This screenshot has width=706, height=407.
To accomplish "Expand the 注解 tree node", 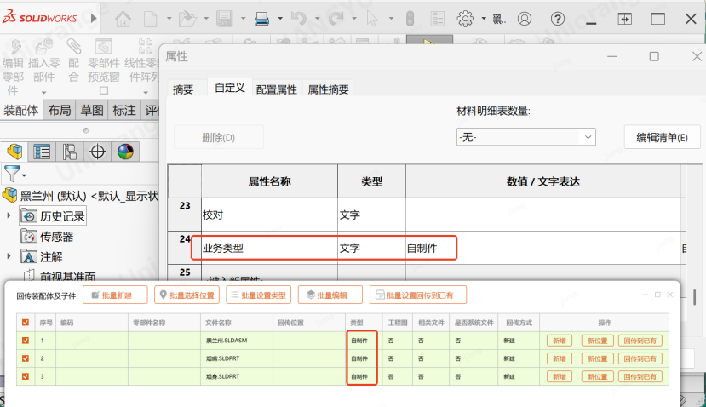I will 9,256.
